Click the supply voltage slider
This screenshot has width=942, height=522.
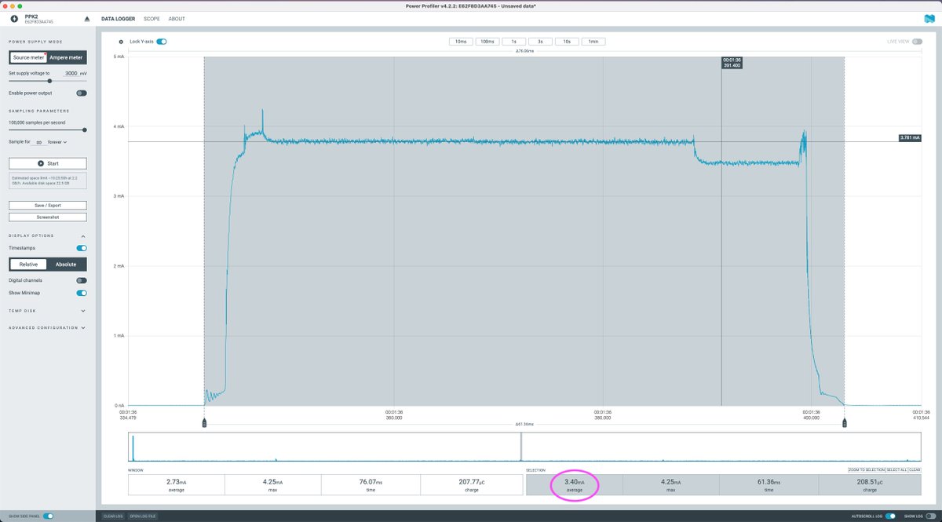pos(47,80)
